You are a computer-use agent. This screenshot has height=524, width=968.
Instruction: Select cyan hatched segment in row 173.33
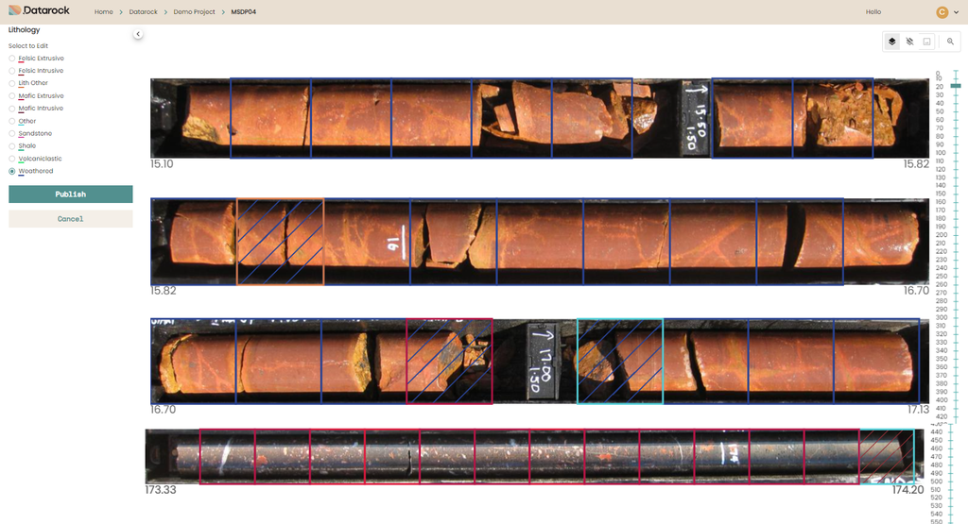887,456
